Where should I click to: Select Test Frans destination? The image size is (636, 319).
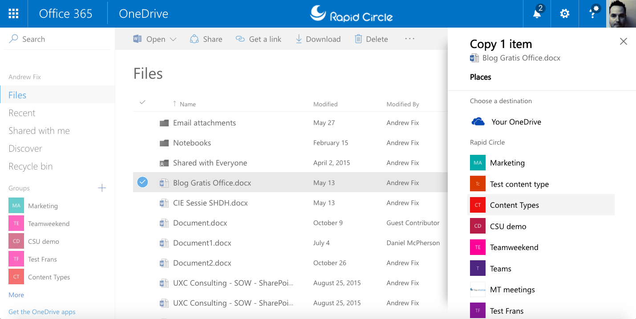click(x=541, y=311)
